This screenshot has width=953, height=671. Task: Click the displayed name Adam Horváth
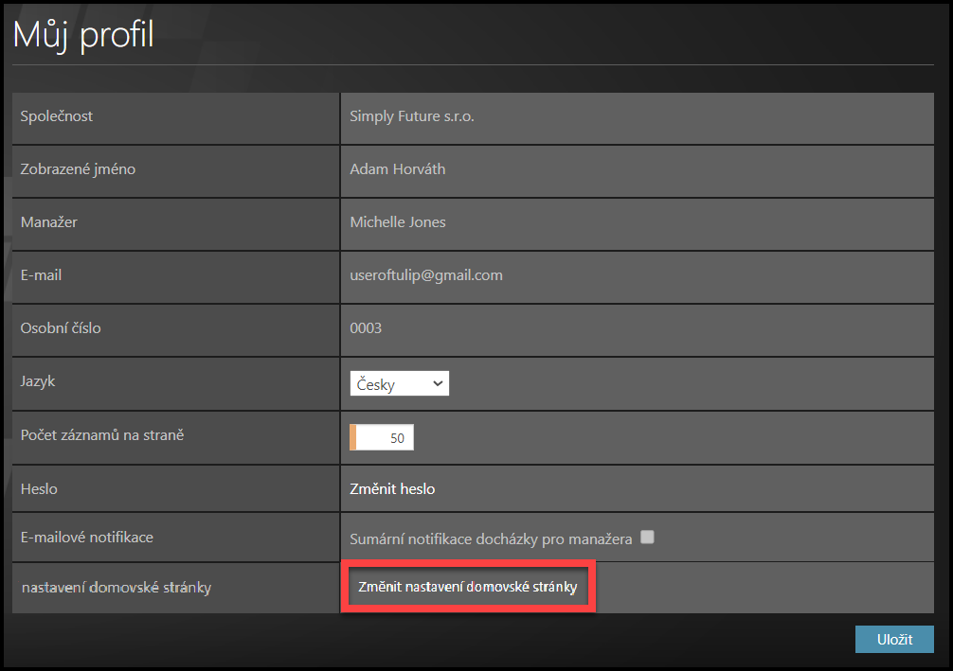click(397, 169)
